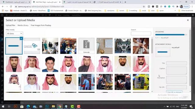Open the Windows Start menu

pyautogui.click(x=3, y=106)
